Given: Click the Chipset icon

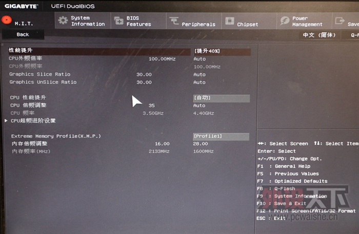Looking at the screenshot, I should [x=230, y=21].
